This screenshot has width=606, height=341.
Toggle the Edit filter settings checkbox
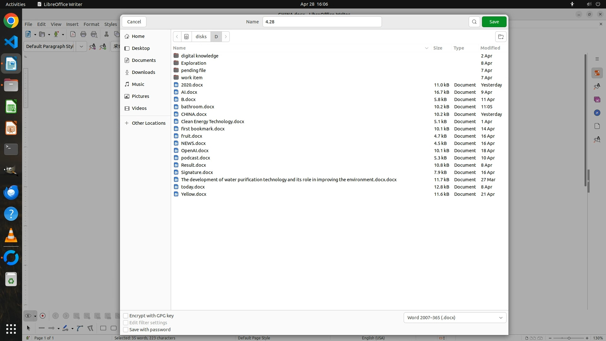pyautogui.click(x=126, y=323)
